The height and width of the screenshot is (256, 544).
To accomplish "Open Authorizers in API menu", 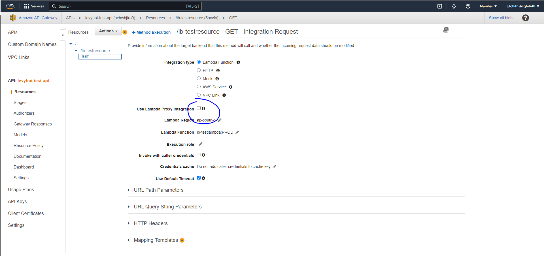I will pyautogui.click(x=24, y=113).
